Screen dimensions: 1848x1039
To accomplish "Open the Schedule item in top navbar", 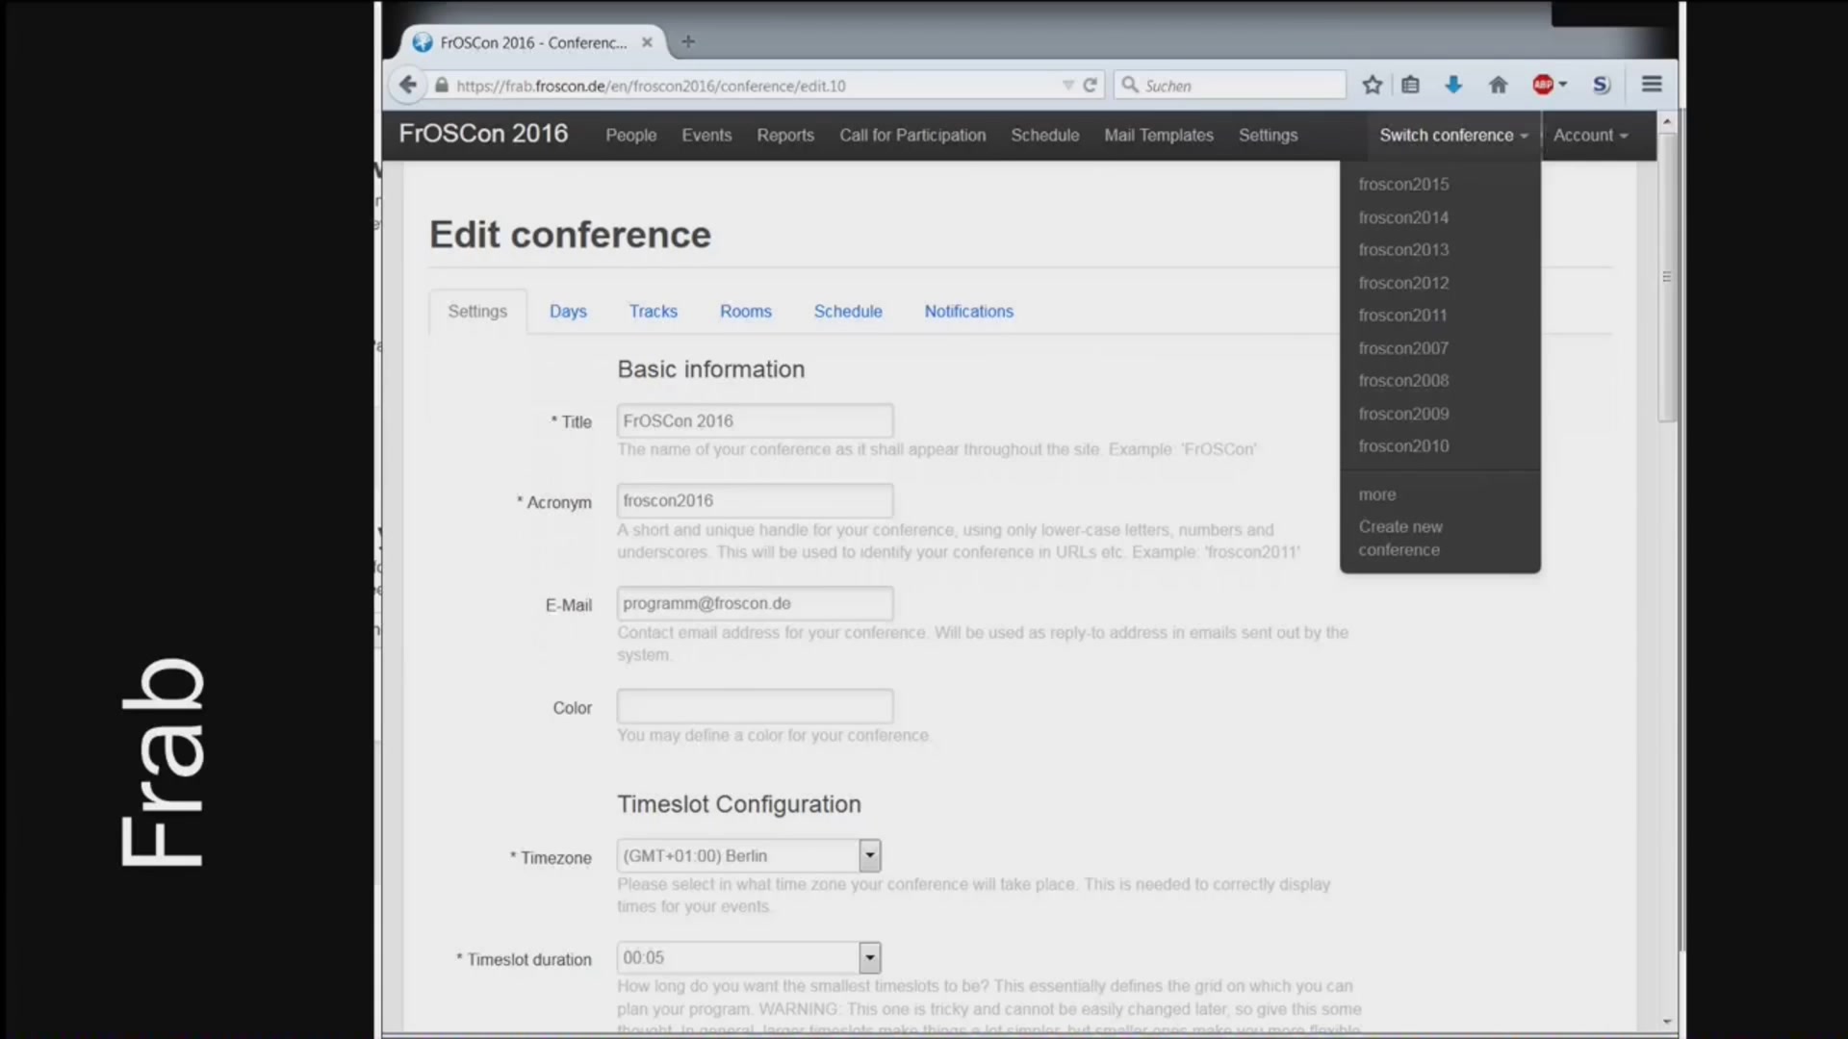I will 1045,136.
